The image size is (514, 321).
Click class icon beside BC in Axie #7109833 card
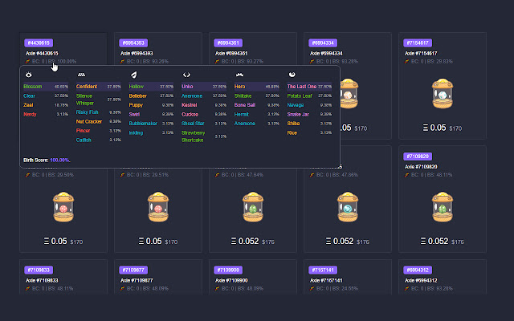[x=28, y=288]
